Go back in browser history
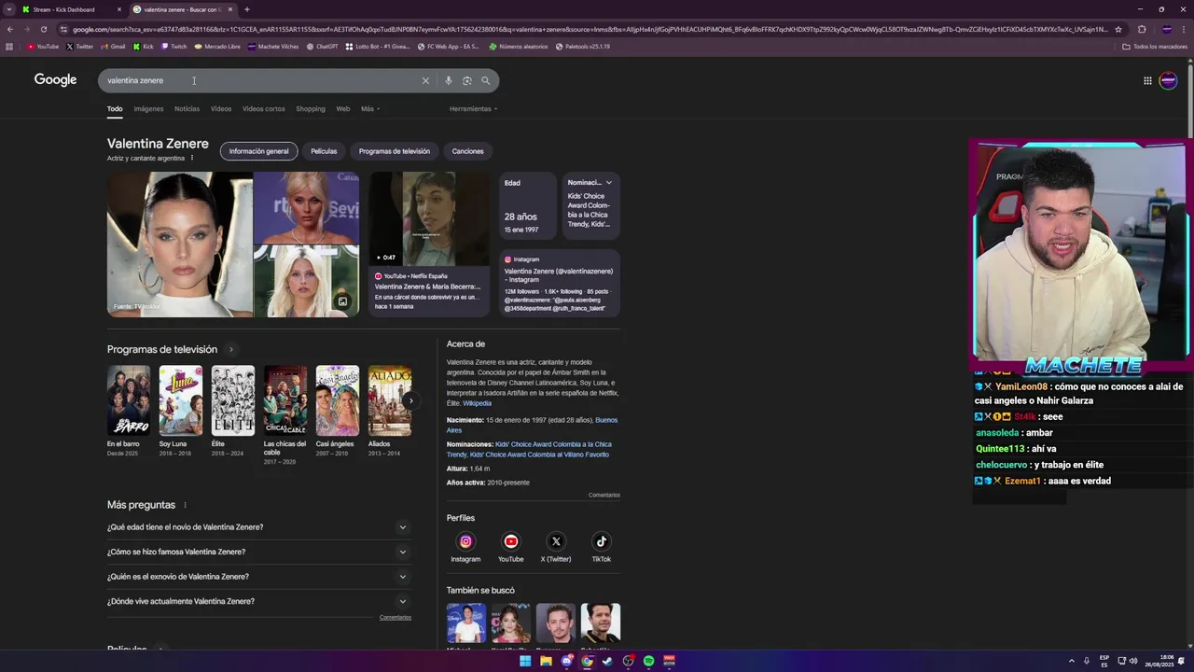Image resolution: width=1194 pixels, height=672 pixels. (10, 29)
